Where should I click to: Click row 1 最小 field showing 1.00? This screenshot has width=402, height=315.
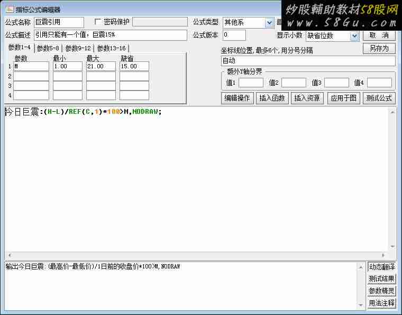pyautogui.click(x=67, y=66)
